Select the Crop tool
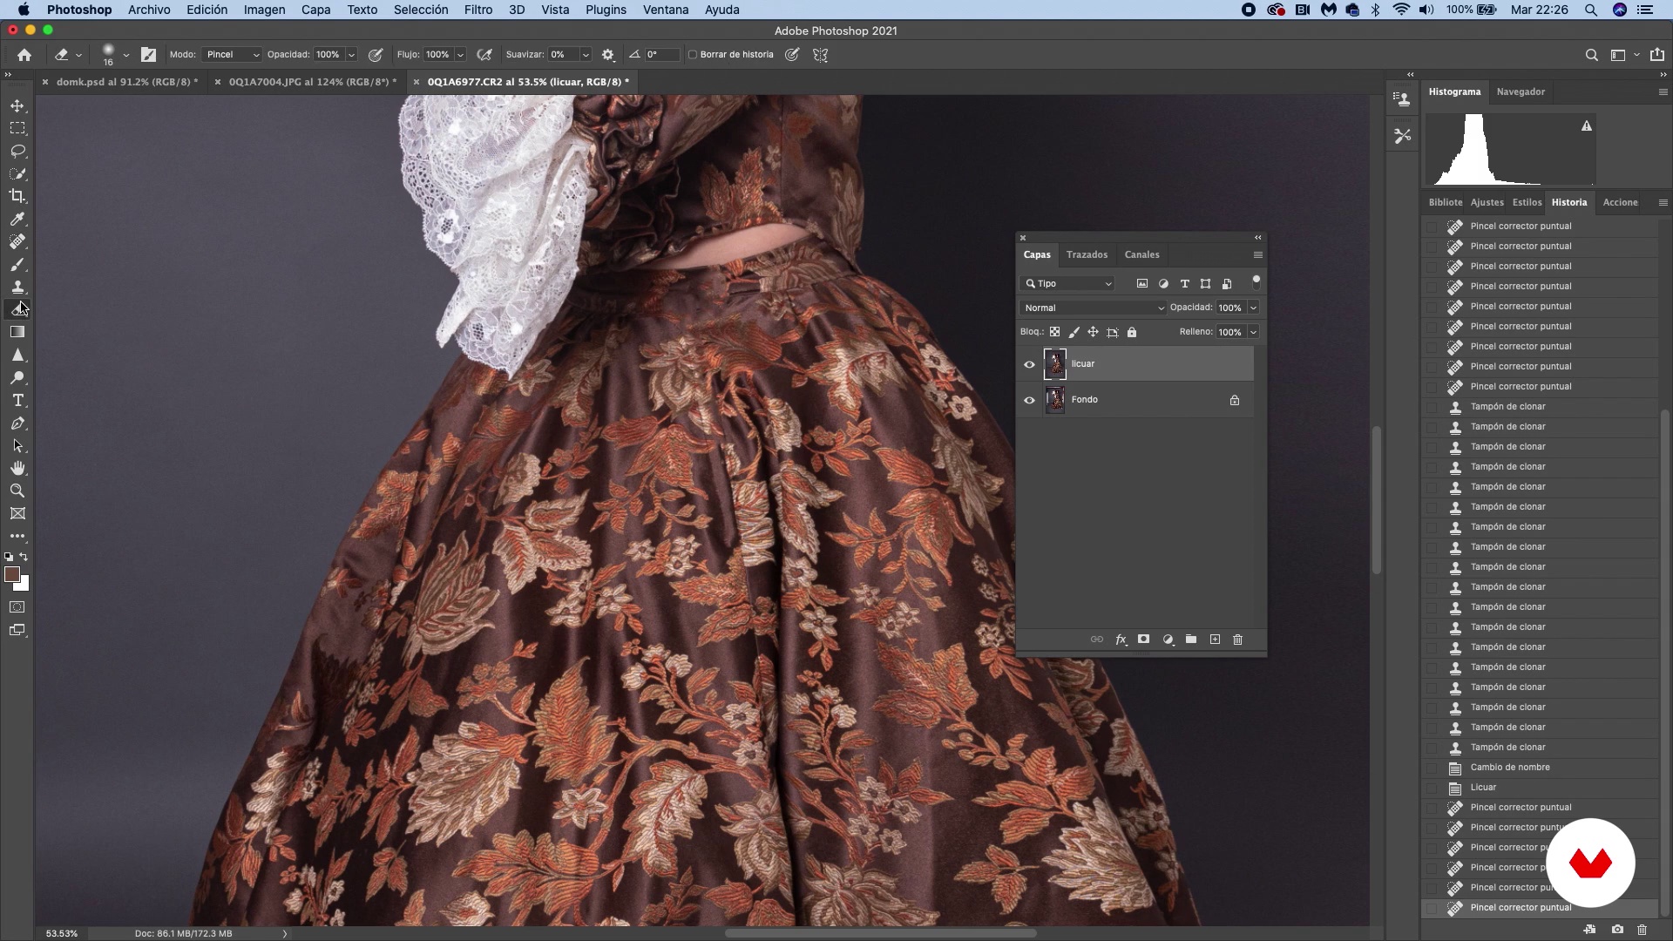This screenshot has width=1673, height=941. pos(17,196)
